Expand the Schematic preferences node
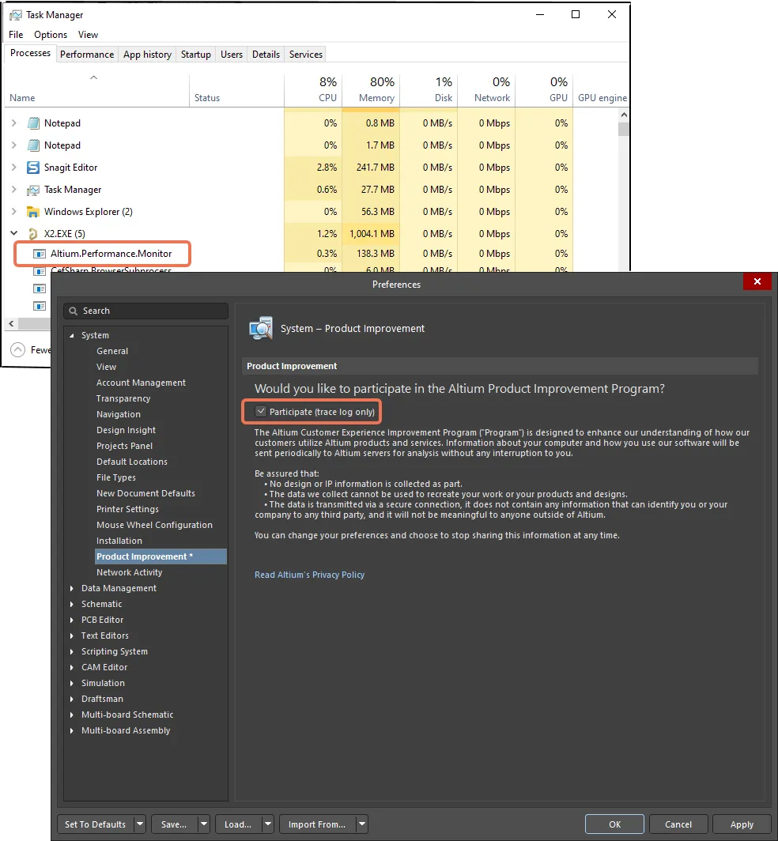 [x=72, y=605]
